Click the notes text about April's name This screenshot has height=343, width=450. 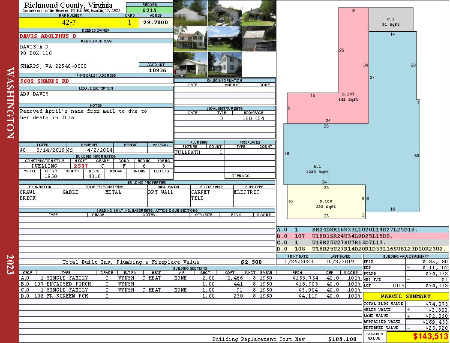coord(83,114)
